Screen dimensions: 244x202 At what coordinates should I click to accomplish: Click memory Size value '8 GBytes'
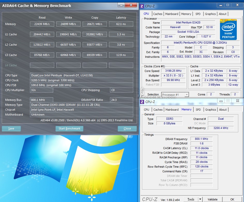click(169, 123)
